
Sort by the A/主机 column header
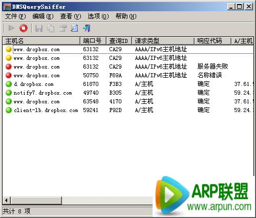pyautogui.click(x=242, y=41)
